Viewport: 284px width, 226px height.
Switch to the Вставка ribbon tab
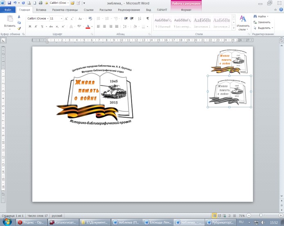click(x=41, y=10)
